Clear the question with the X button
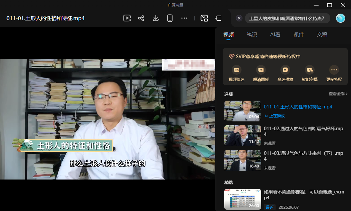The height and width of the screenshot is (211, 351). click(239, 18)
